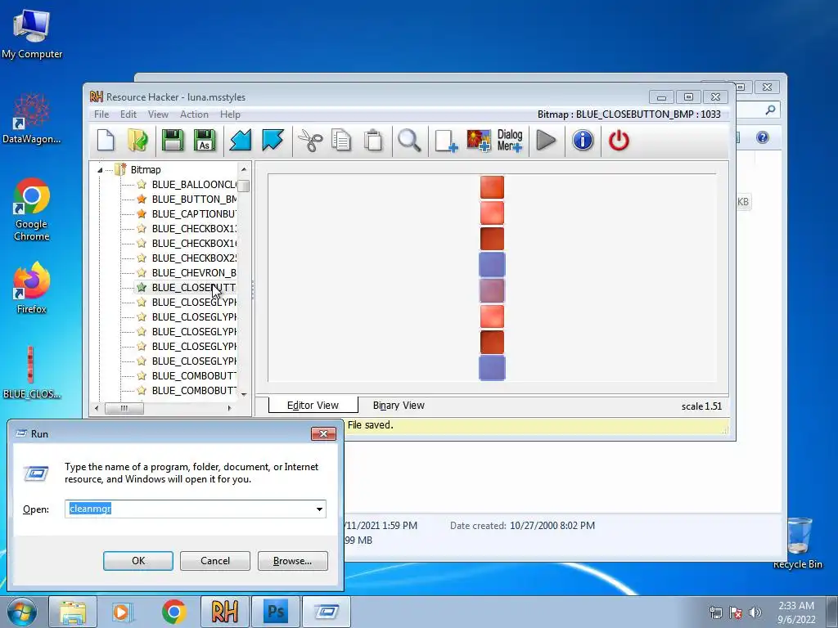
Task: Open the Action menu
Action: [194, 114]
